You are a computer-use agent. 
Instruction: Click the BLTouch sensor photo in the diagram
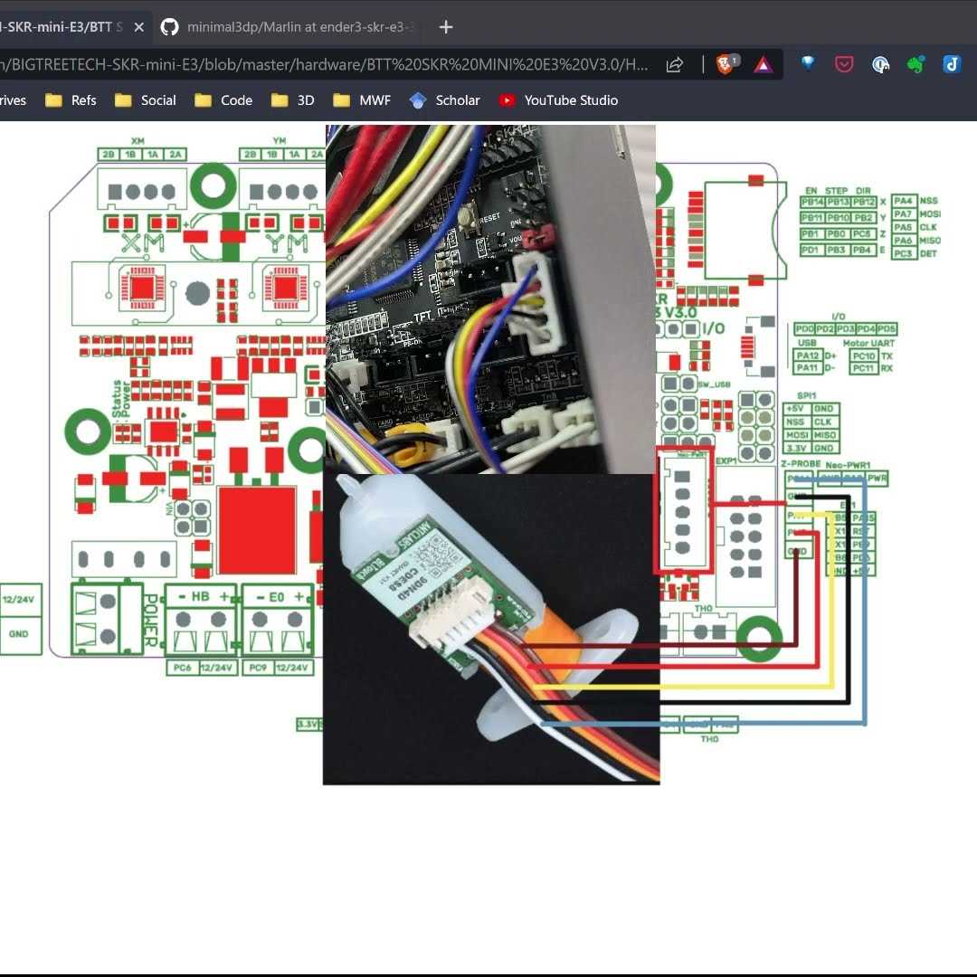pyautogui.click(x=491, y=629)
